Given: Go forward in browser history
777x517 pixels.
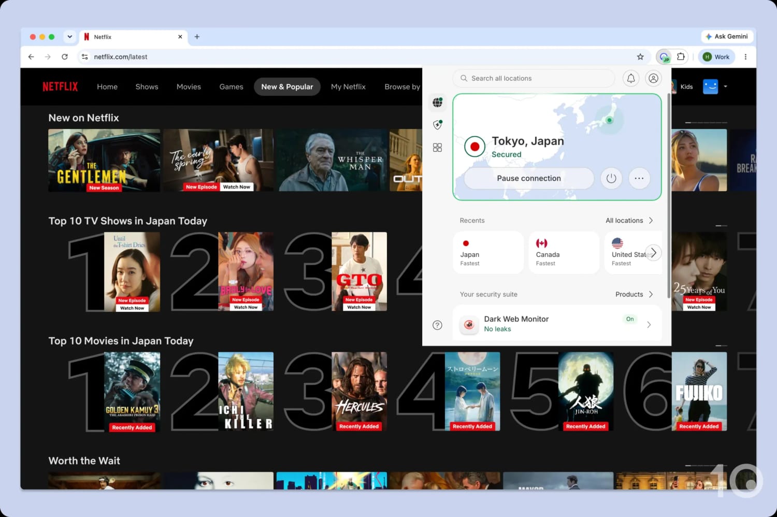Looking at the screenshot, I should point(48,57).
